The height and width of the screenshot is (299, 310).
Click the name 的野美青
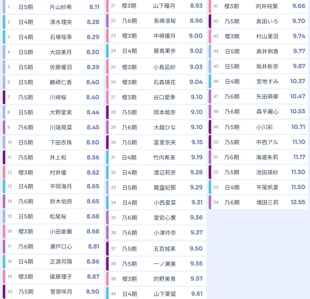click(x=164, y=279)
